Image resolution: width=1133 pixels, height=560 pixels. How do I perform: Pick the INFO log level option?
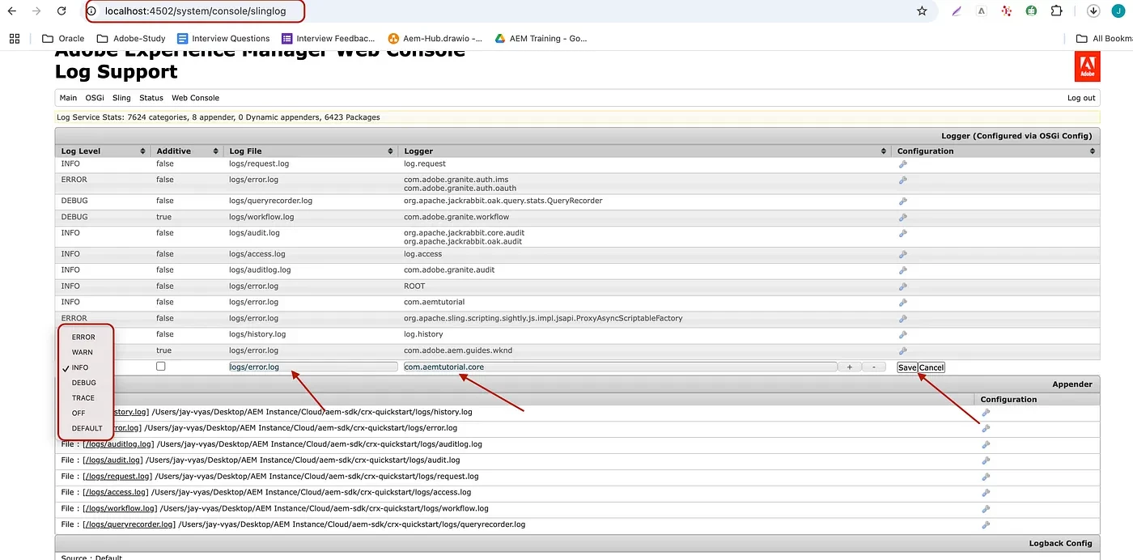click(80, 367)
